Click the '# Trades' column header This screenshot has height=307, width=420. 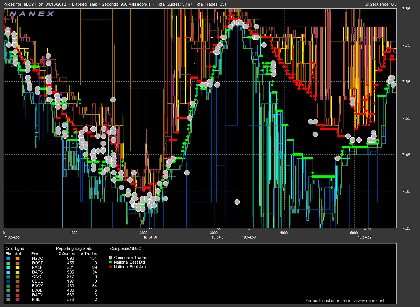click(89, 254)
